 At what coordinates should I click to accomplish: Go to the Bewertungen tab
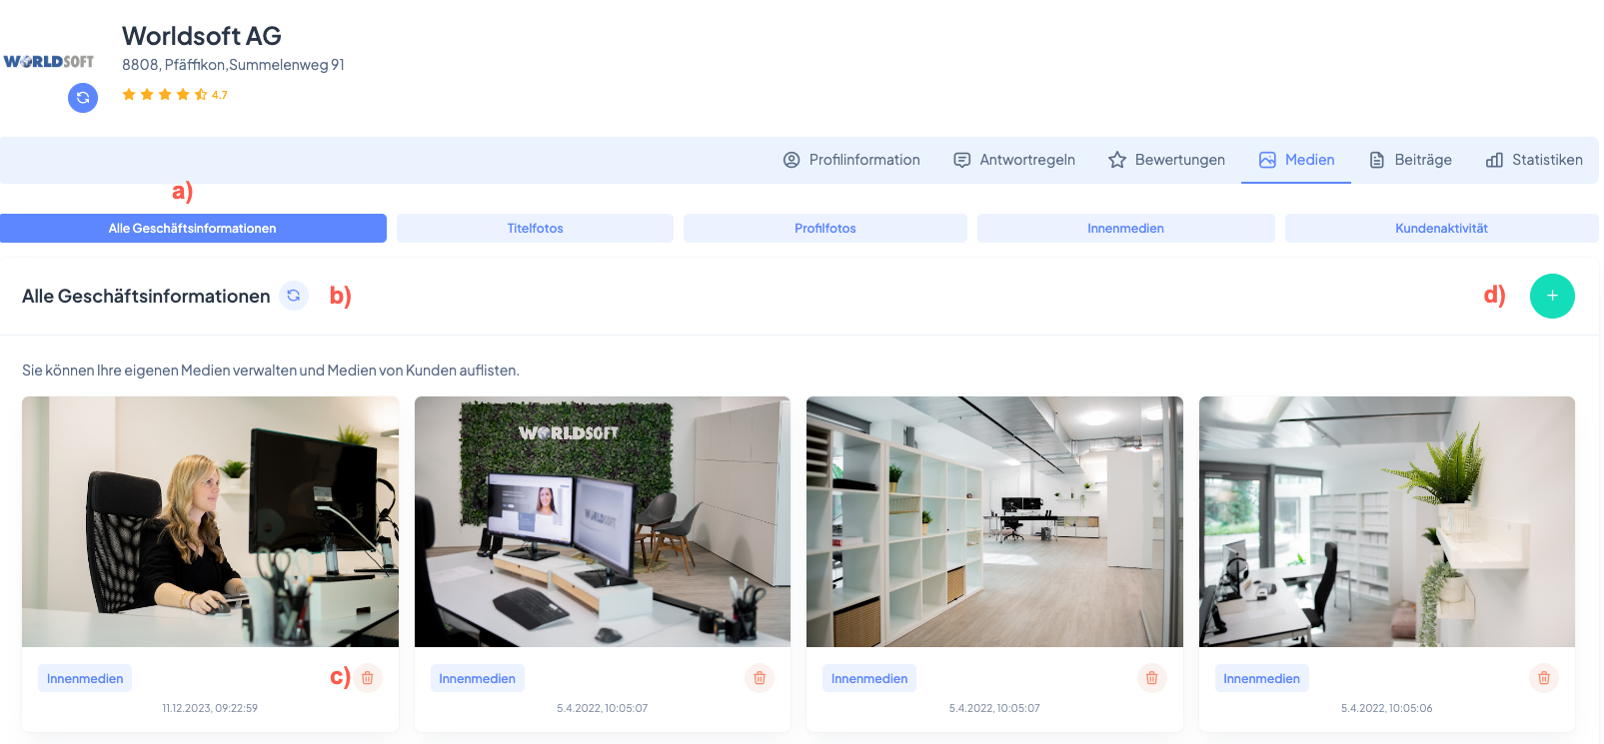[x=1166, y=160]
